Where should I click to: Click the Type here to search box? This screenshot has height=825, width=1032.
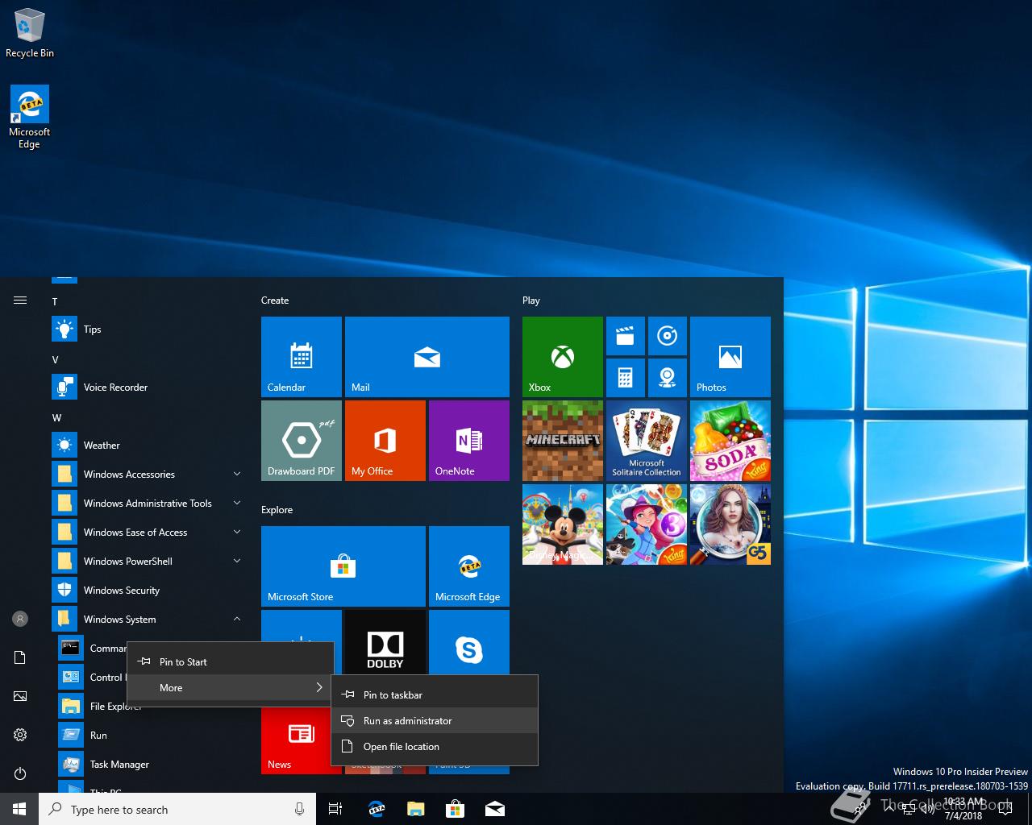pyautogui.click(x=177, y=809)
